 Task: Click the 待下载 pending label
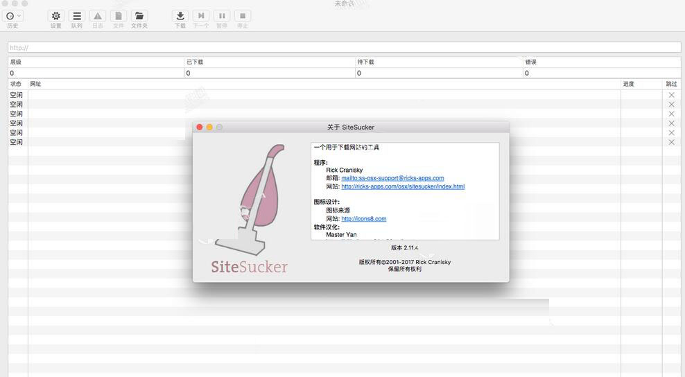coord(365,62)
